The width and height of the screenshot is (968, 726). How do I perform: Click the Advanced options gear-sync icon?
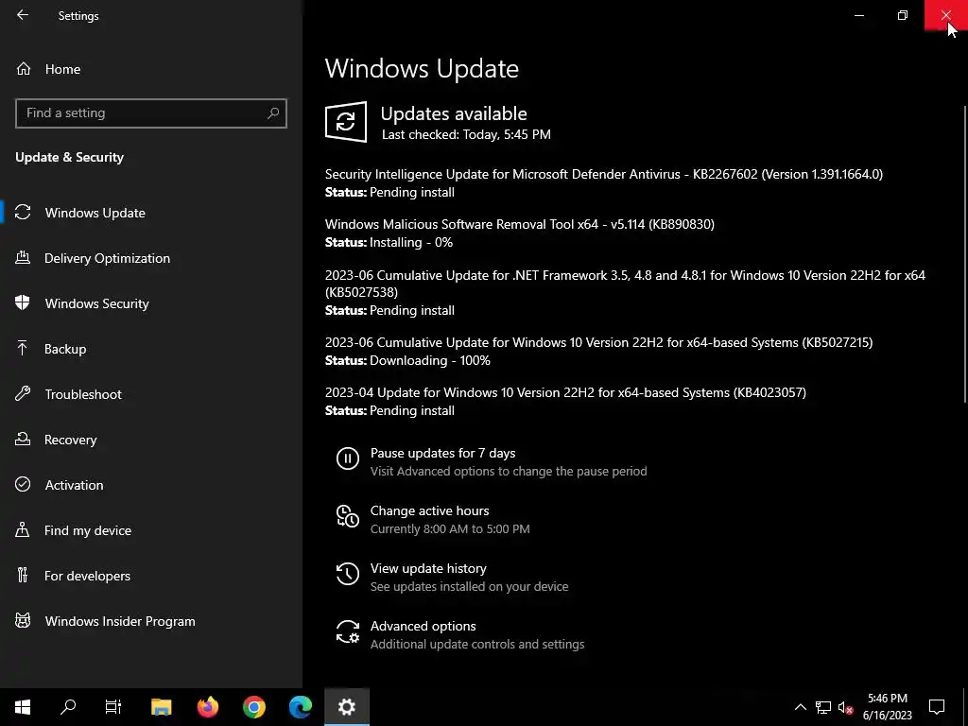348,632
